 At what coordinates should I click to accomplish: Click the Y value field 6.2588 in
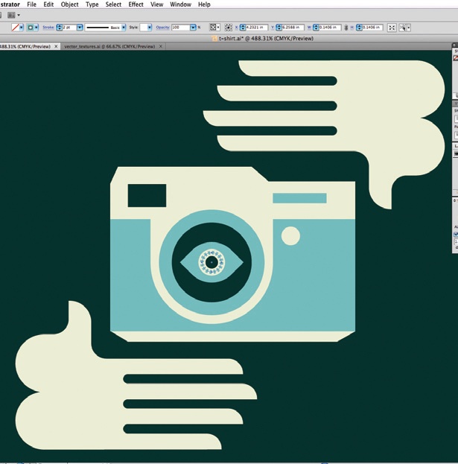[293, 28]
